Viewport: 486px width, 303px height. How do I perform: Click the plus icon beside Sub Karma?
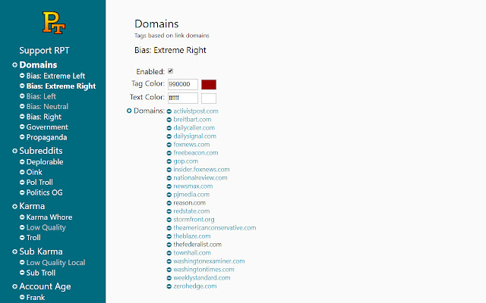[14, 251]
